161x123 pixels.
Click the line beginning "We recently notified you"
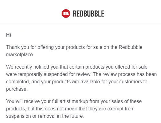click(x=77, y=67)
